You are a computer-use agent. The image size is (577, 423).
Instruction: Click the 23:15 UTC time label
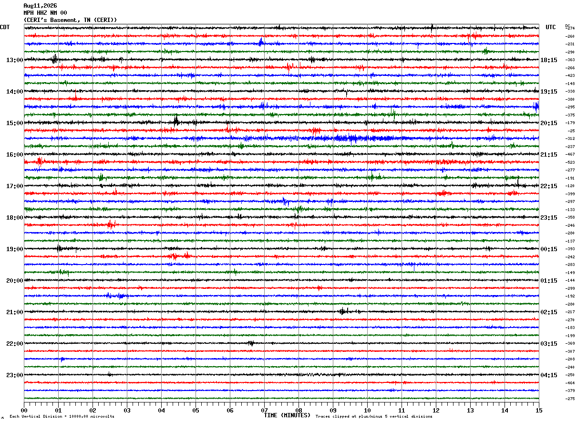(549, 218)
